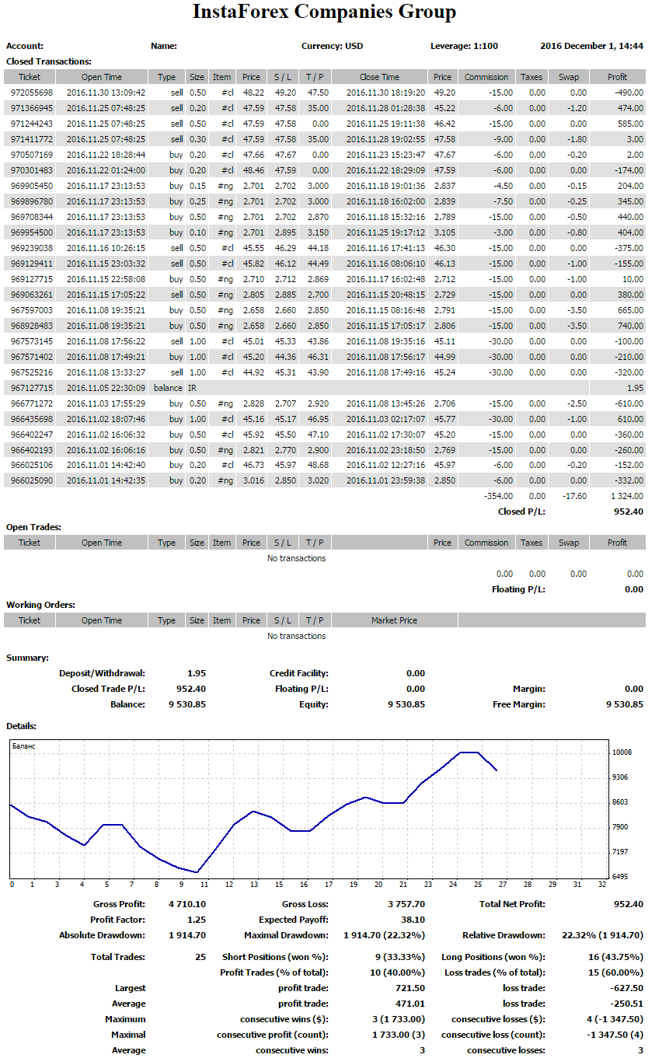
Task: Click the 'Open Trades:' section heading
Action: click(33, 527)
